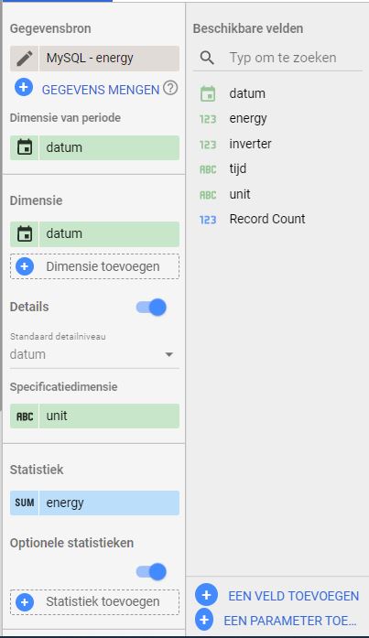Click Dimensie toevoegen button
Image resolution: width=369 pixels, height=638 pixels.
coord(94,266)
